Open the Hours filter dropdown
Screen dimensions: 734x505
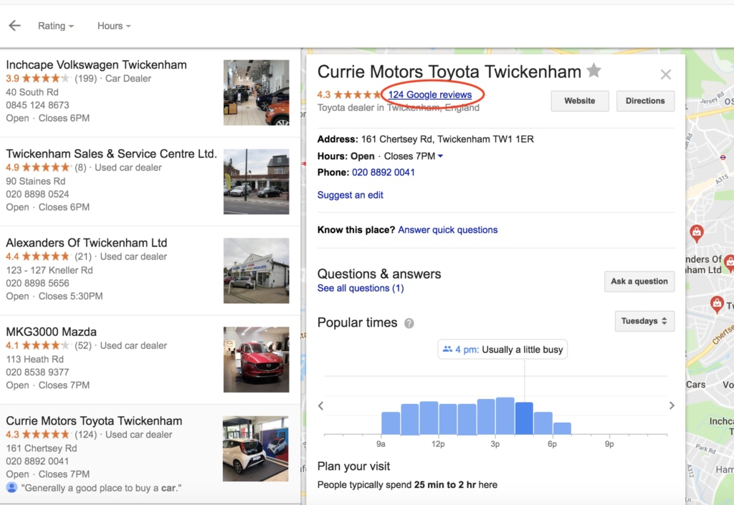point(114,26)
